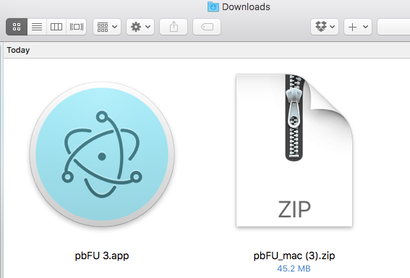Click the search field in toolbar
Viewport: 410px width, 278px height.
point(393,27)
